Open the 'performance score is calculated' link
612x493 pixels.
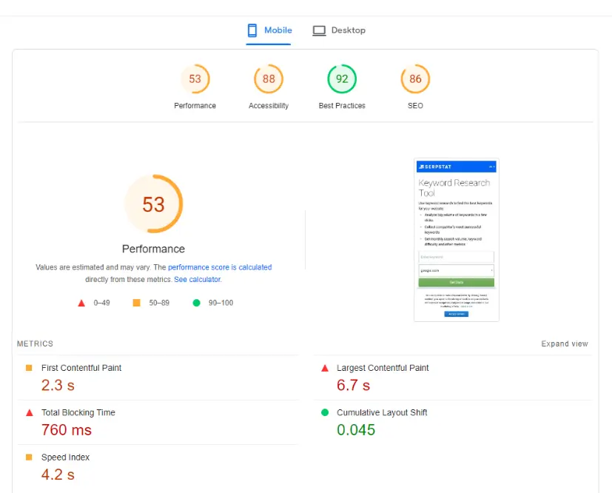pyautogui.click(x=220, y=267)
